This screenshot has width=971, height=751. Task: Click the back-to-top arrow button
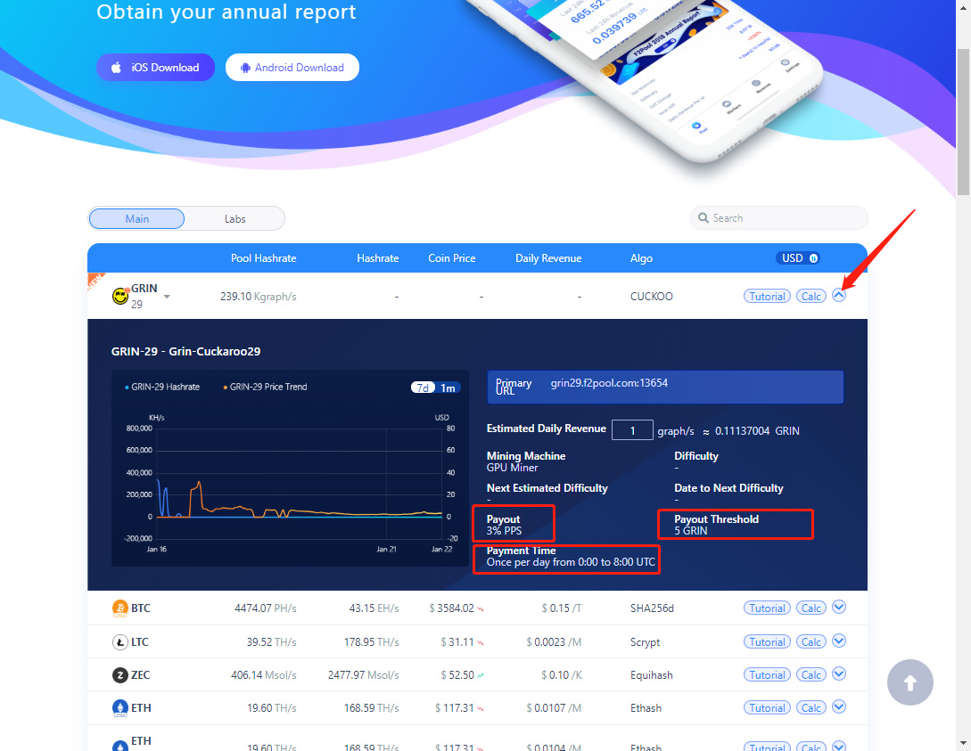pyautogui.click(x=909, y=682)
